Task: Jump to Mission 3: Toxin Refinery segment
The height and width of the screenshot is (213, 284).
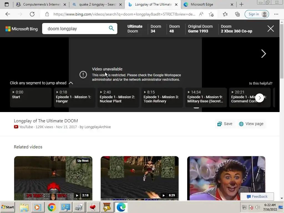Action: point(162,97)
